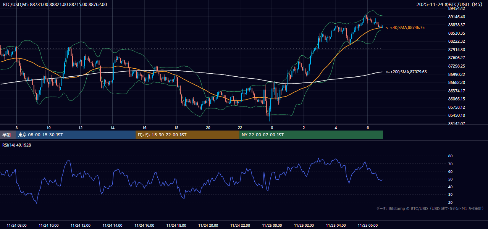Click hour tick 4 under the candlestick chart
Image resolution: width=488 pixels, height=229 pixels.
(x=336, y=127)
